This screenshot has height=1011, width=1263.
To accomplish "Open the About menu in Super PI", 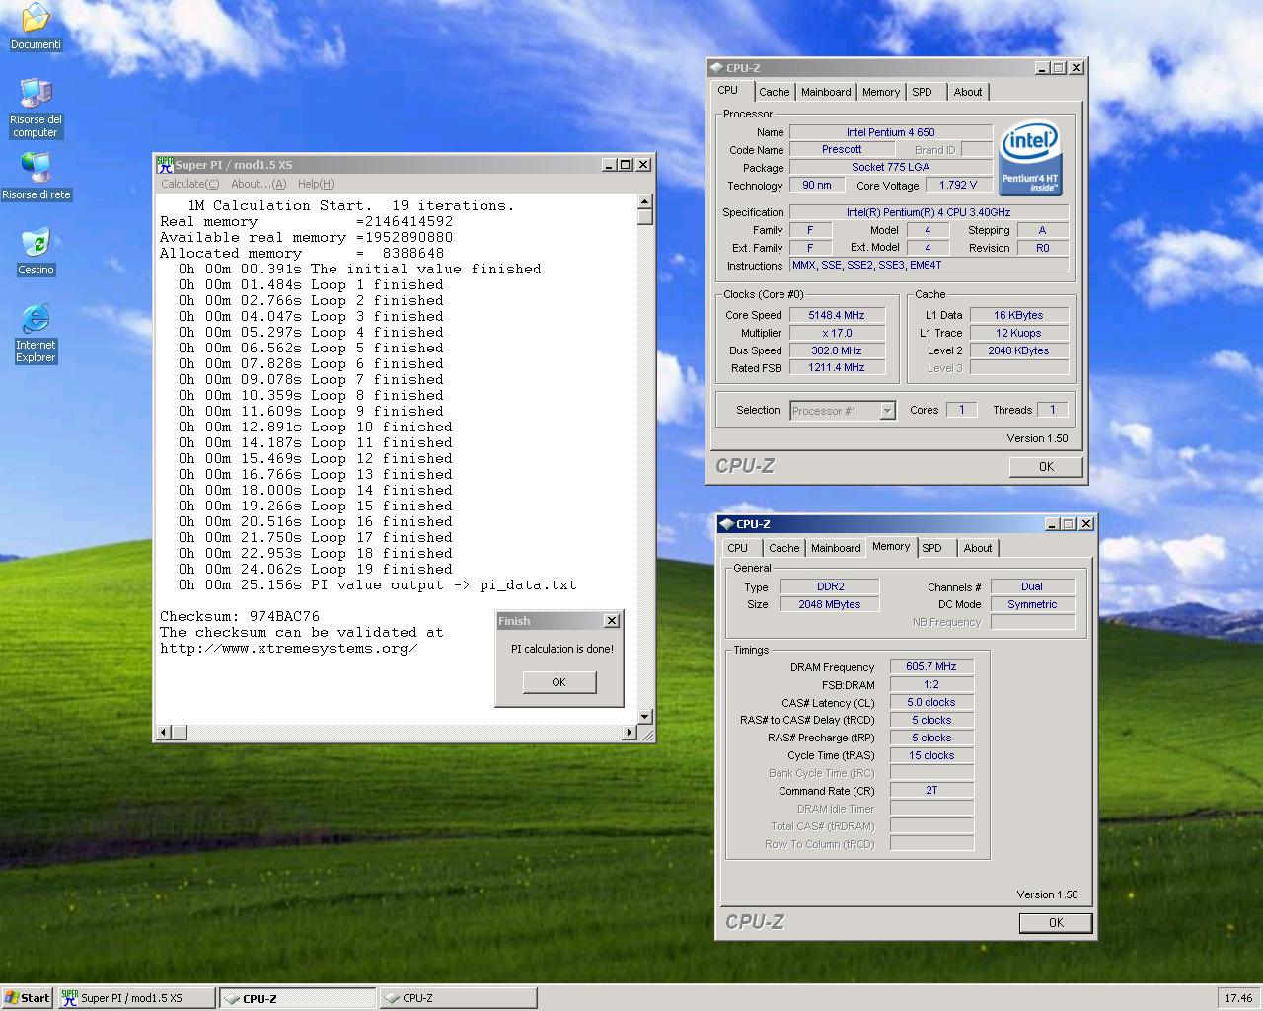I will [x=259, y=184].
